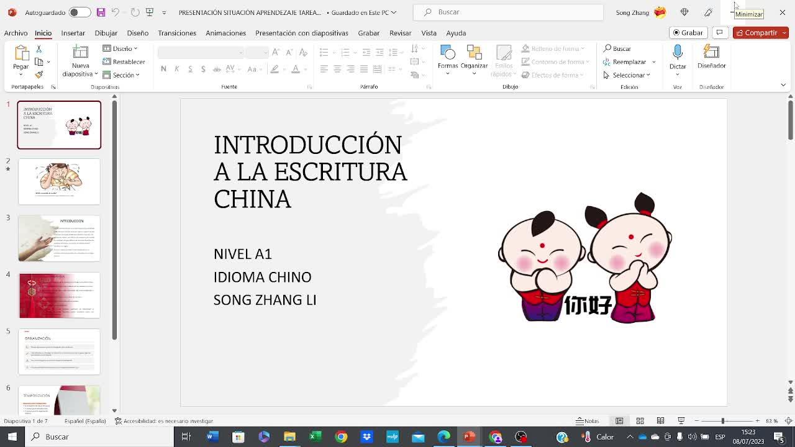The height and width of the screenshot is (447, 795).
Task: Click the Dictar microphone icon
Action: [x=678, y=53]
